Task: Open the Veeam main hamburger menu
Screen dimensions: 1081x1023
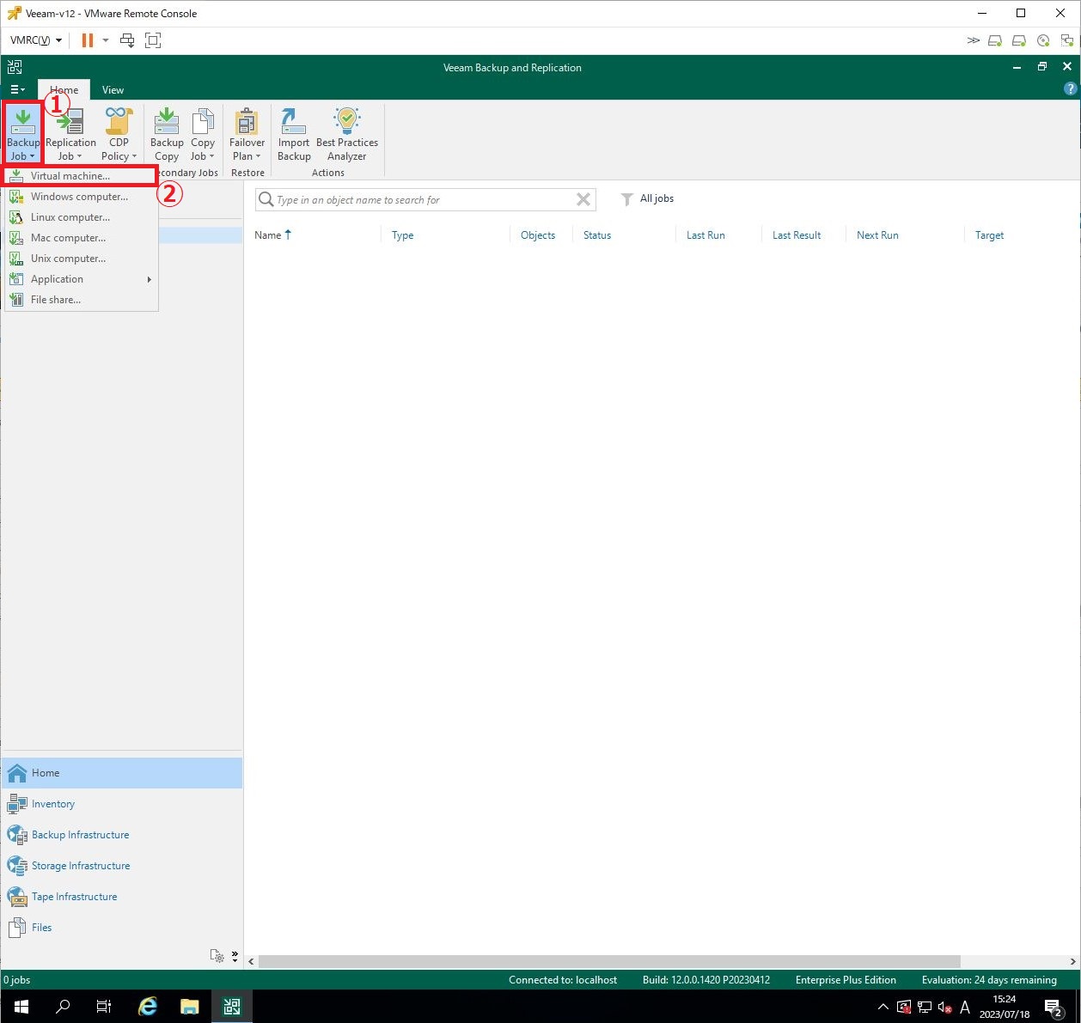Action: pos(17,89)
